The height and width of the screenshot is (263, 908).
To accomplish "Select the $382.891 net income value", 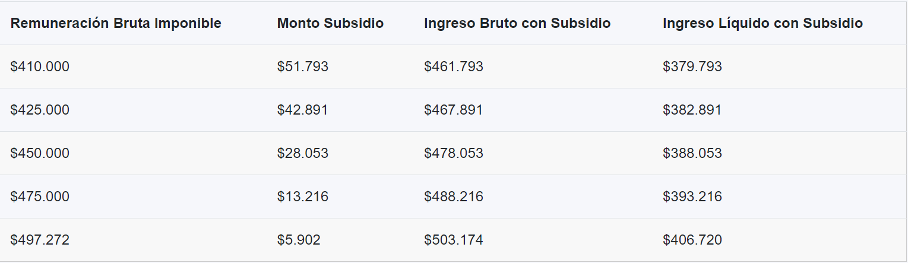I will pyautogui.click(x=692, y=110).
